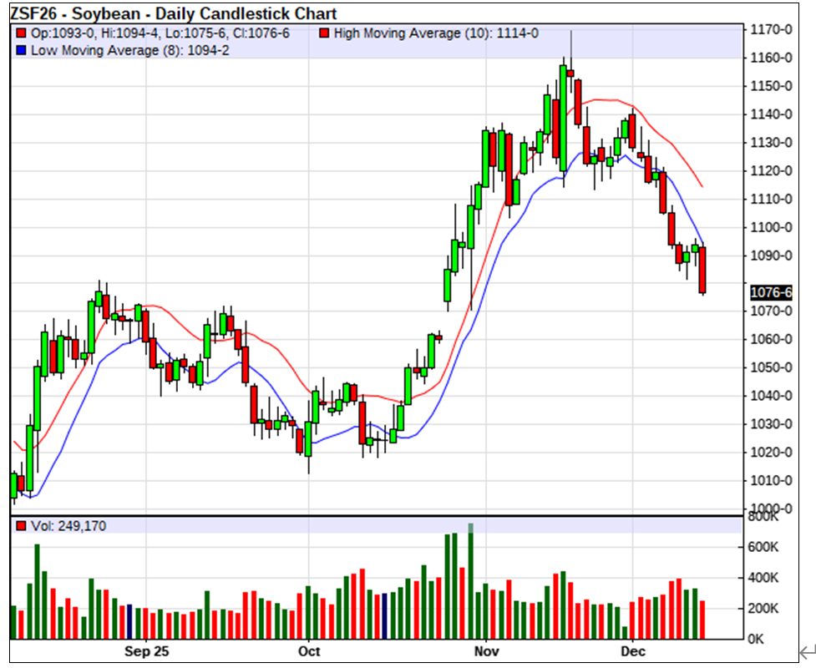The image size is (816, 668).
Task: Select the Oct date axis label
Action: [309, 650]
